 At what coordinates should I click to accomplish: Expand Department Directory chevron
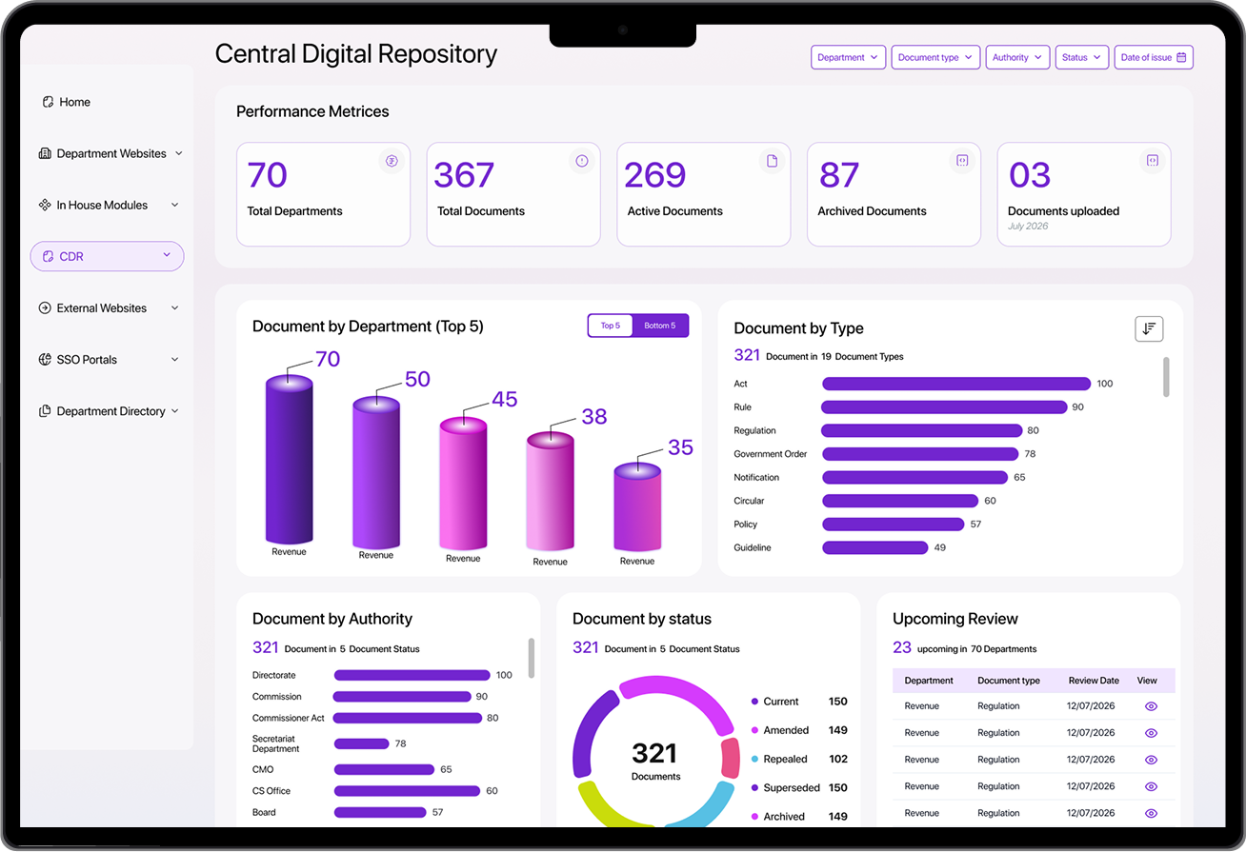coord(174,411)
